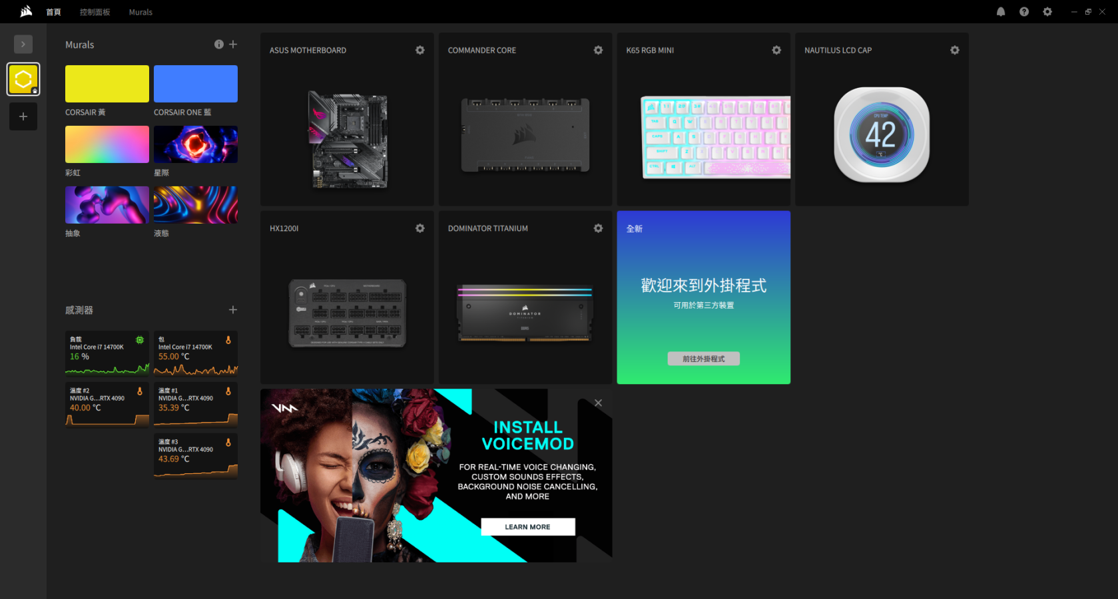Show Murals info icon
Viewport: 1118px width, 599px height.
coord(218,44)
